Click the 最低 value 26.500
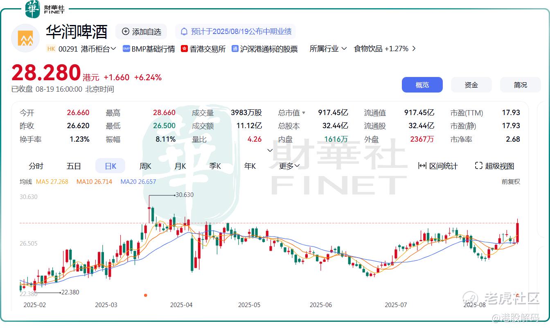Viewport: 550px width, 330px height. pos(164,126)
